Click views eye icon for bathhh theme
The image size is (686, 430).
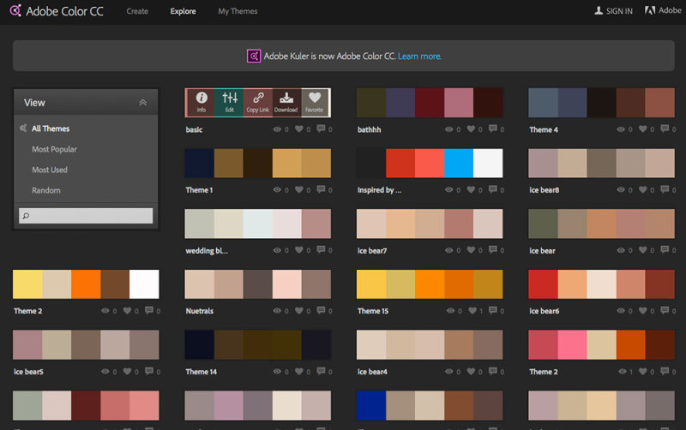coord(448,129)
